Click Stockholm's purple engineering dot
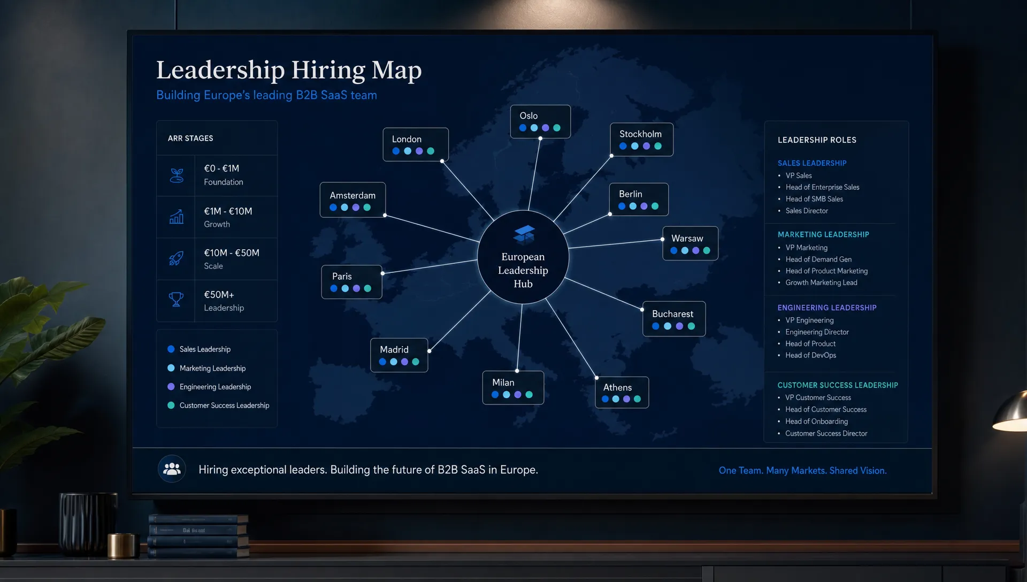 tap(647, 146)
